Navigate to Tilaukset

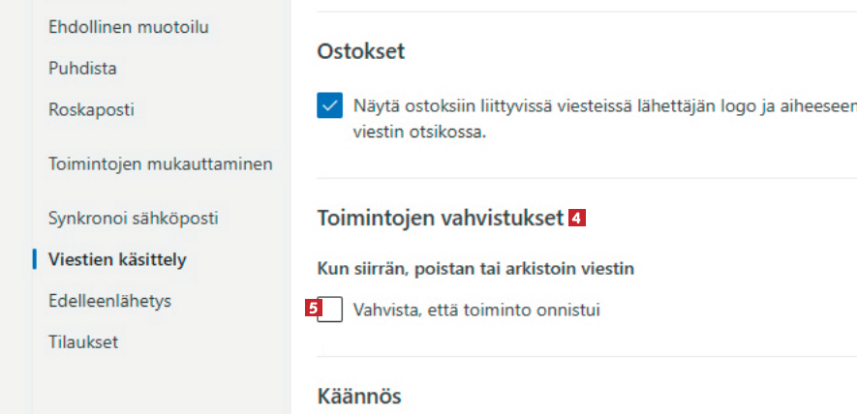coord(83,341)
